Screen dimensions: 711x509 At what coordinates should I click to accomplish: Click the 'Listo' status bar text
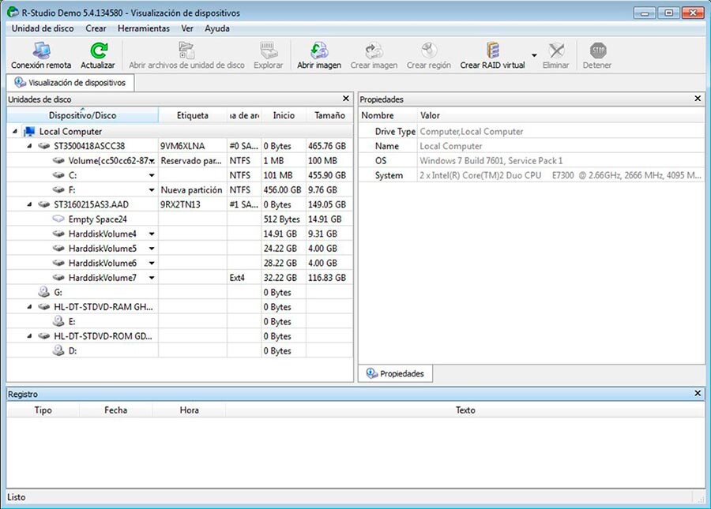click(x=17, y=497)
